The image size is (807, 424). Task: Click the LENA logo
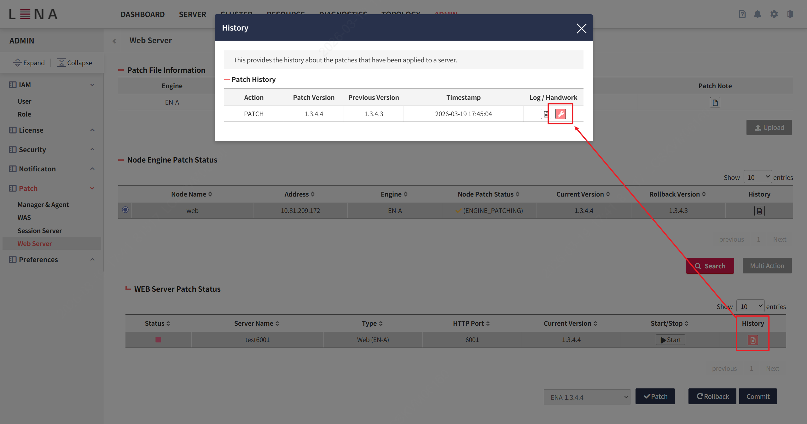click(33, 14)
